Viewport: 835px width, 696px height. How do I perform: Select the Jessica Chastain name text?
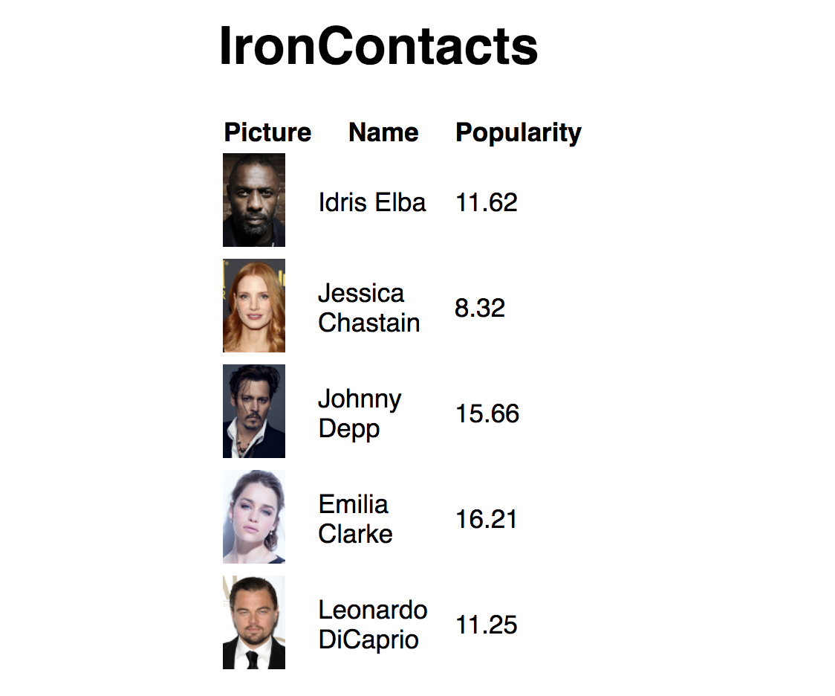coord(369,308)
